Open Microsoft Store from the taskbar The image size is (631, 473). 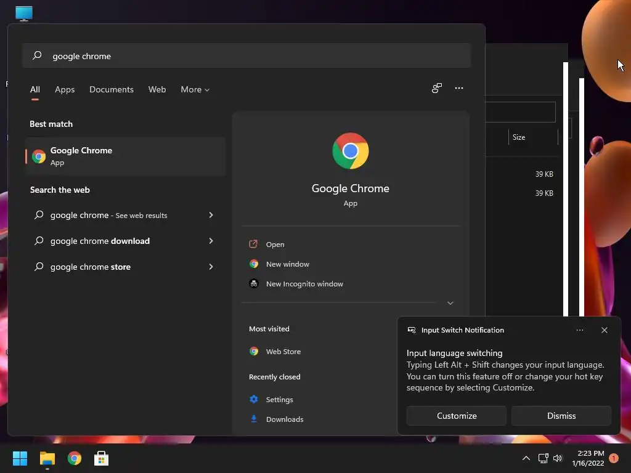pos(102,458)
